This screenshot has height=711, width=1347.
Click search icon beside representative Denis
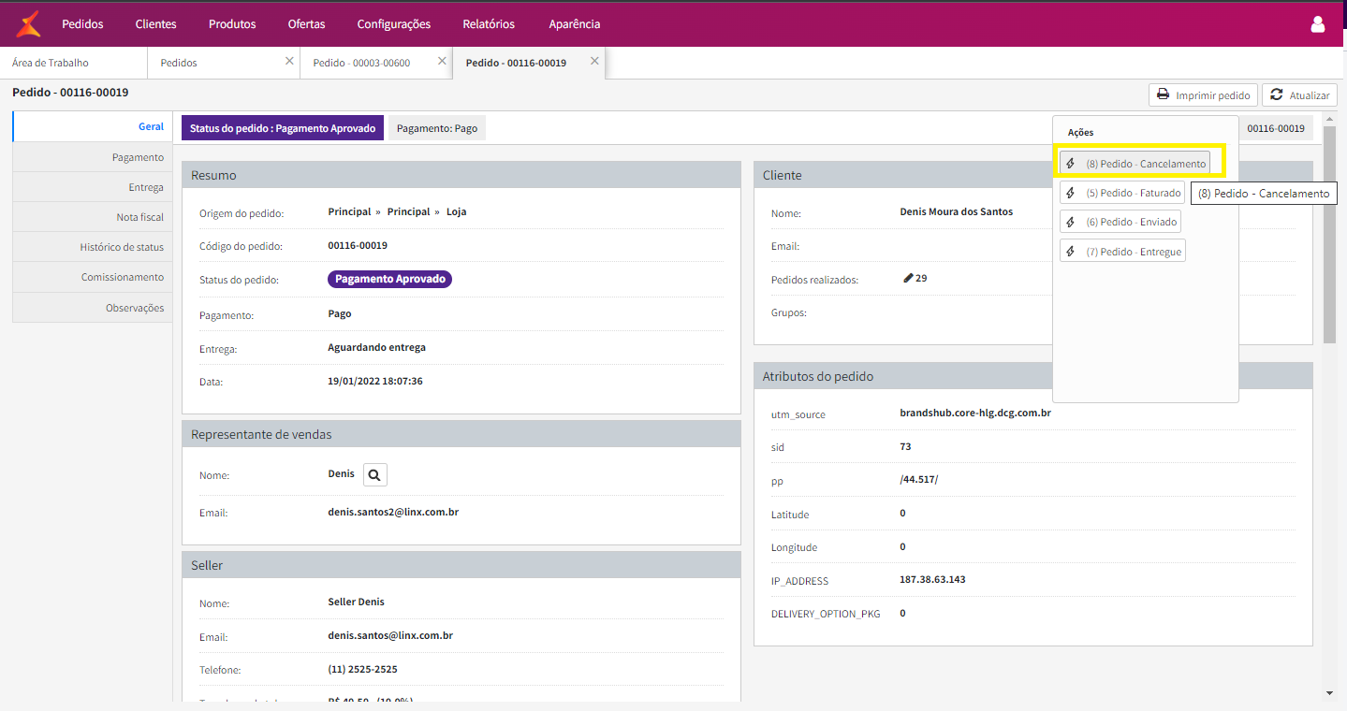(374, 475)
